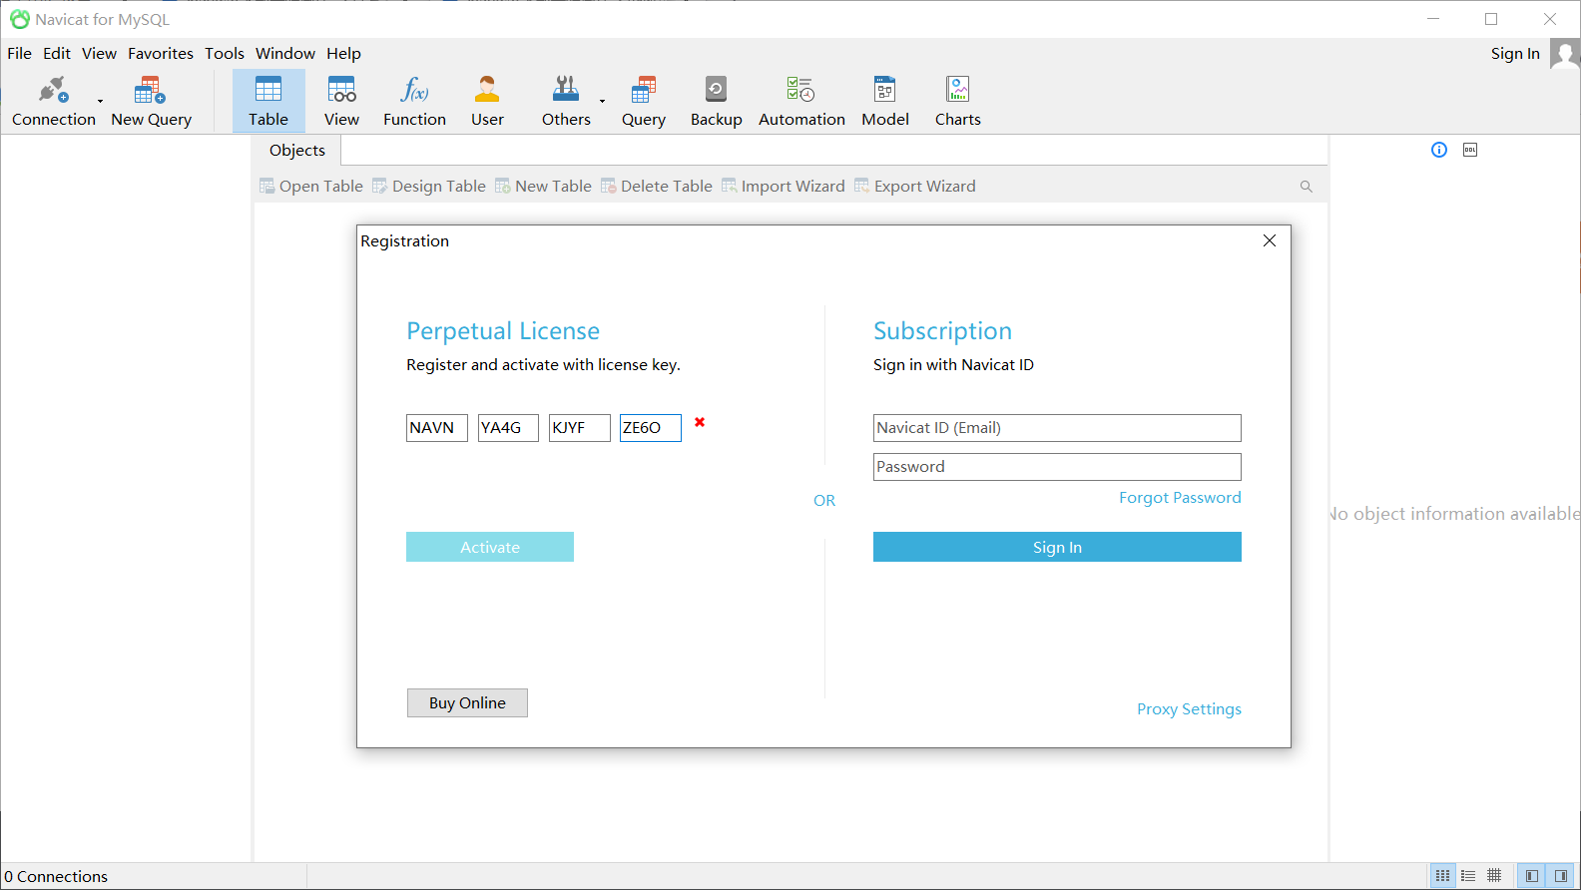
Task: Click Open Table in object toolbar
Action: tap(311, 187)
